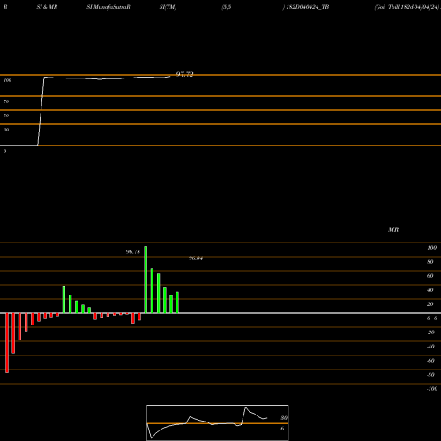
Task: Click the 60 label on MR axis
Action: click(x=430, y=276)
